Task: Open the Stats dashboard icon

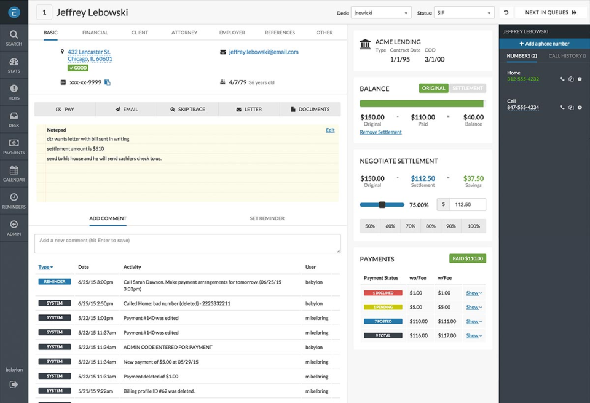Action: (14, 65)
